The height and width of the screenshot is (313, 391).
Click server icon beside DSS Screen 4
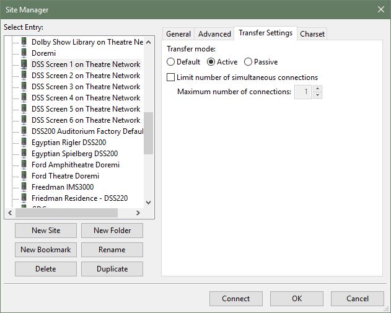(24, 98)
